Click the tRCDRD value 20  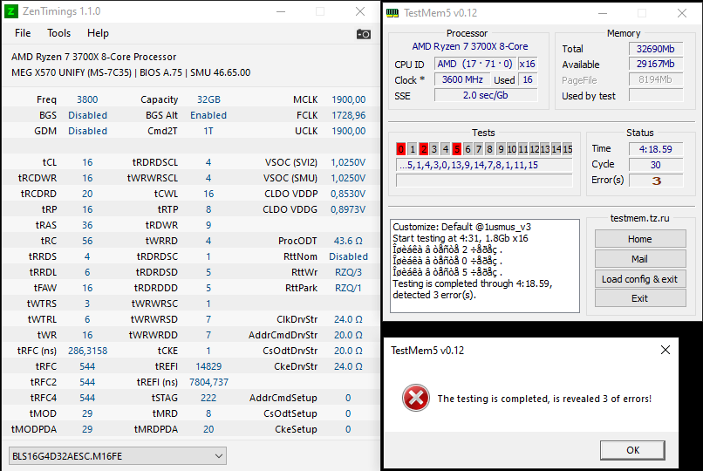click(87, 194)
